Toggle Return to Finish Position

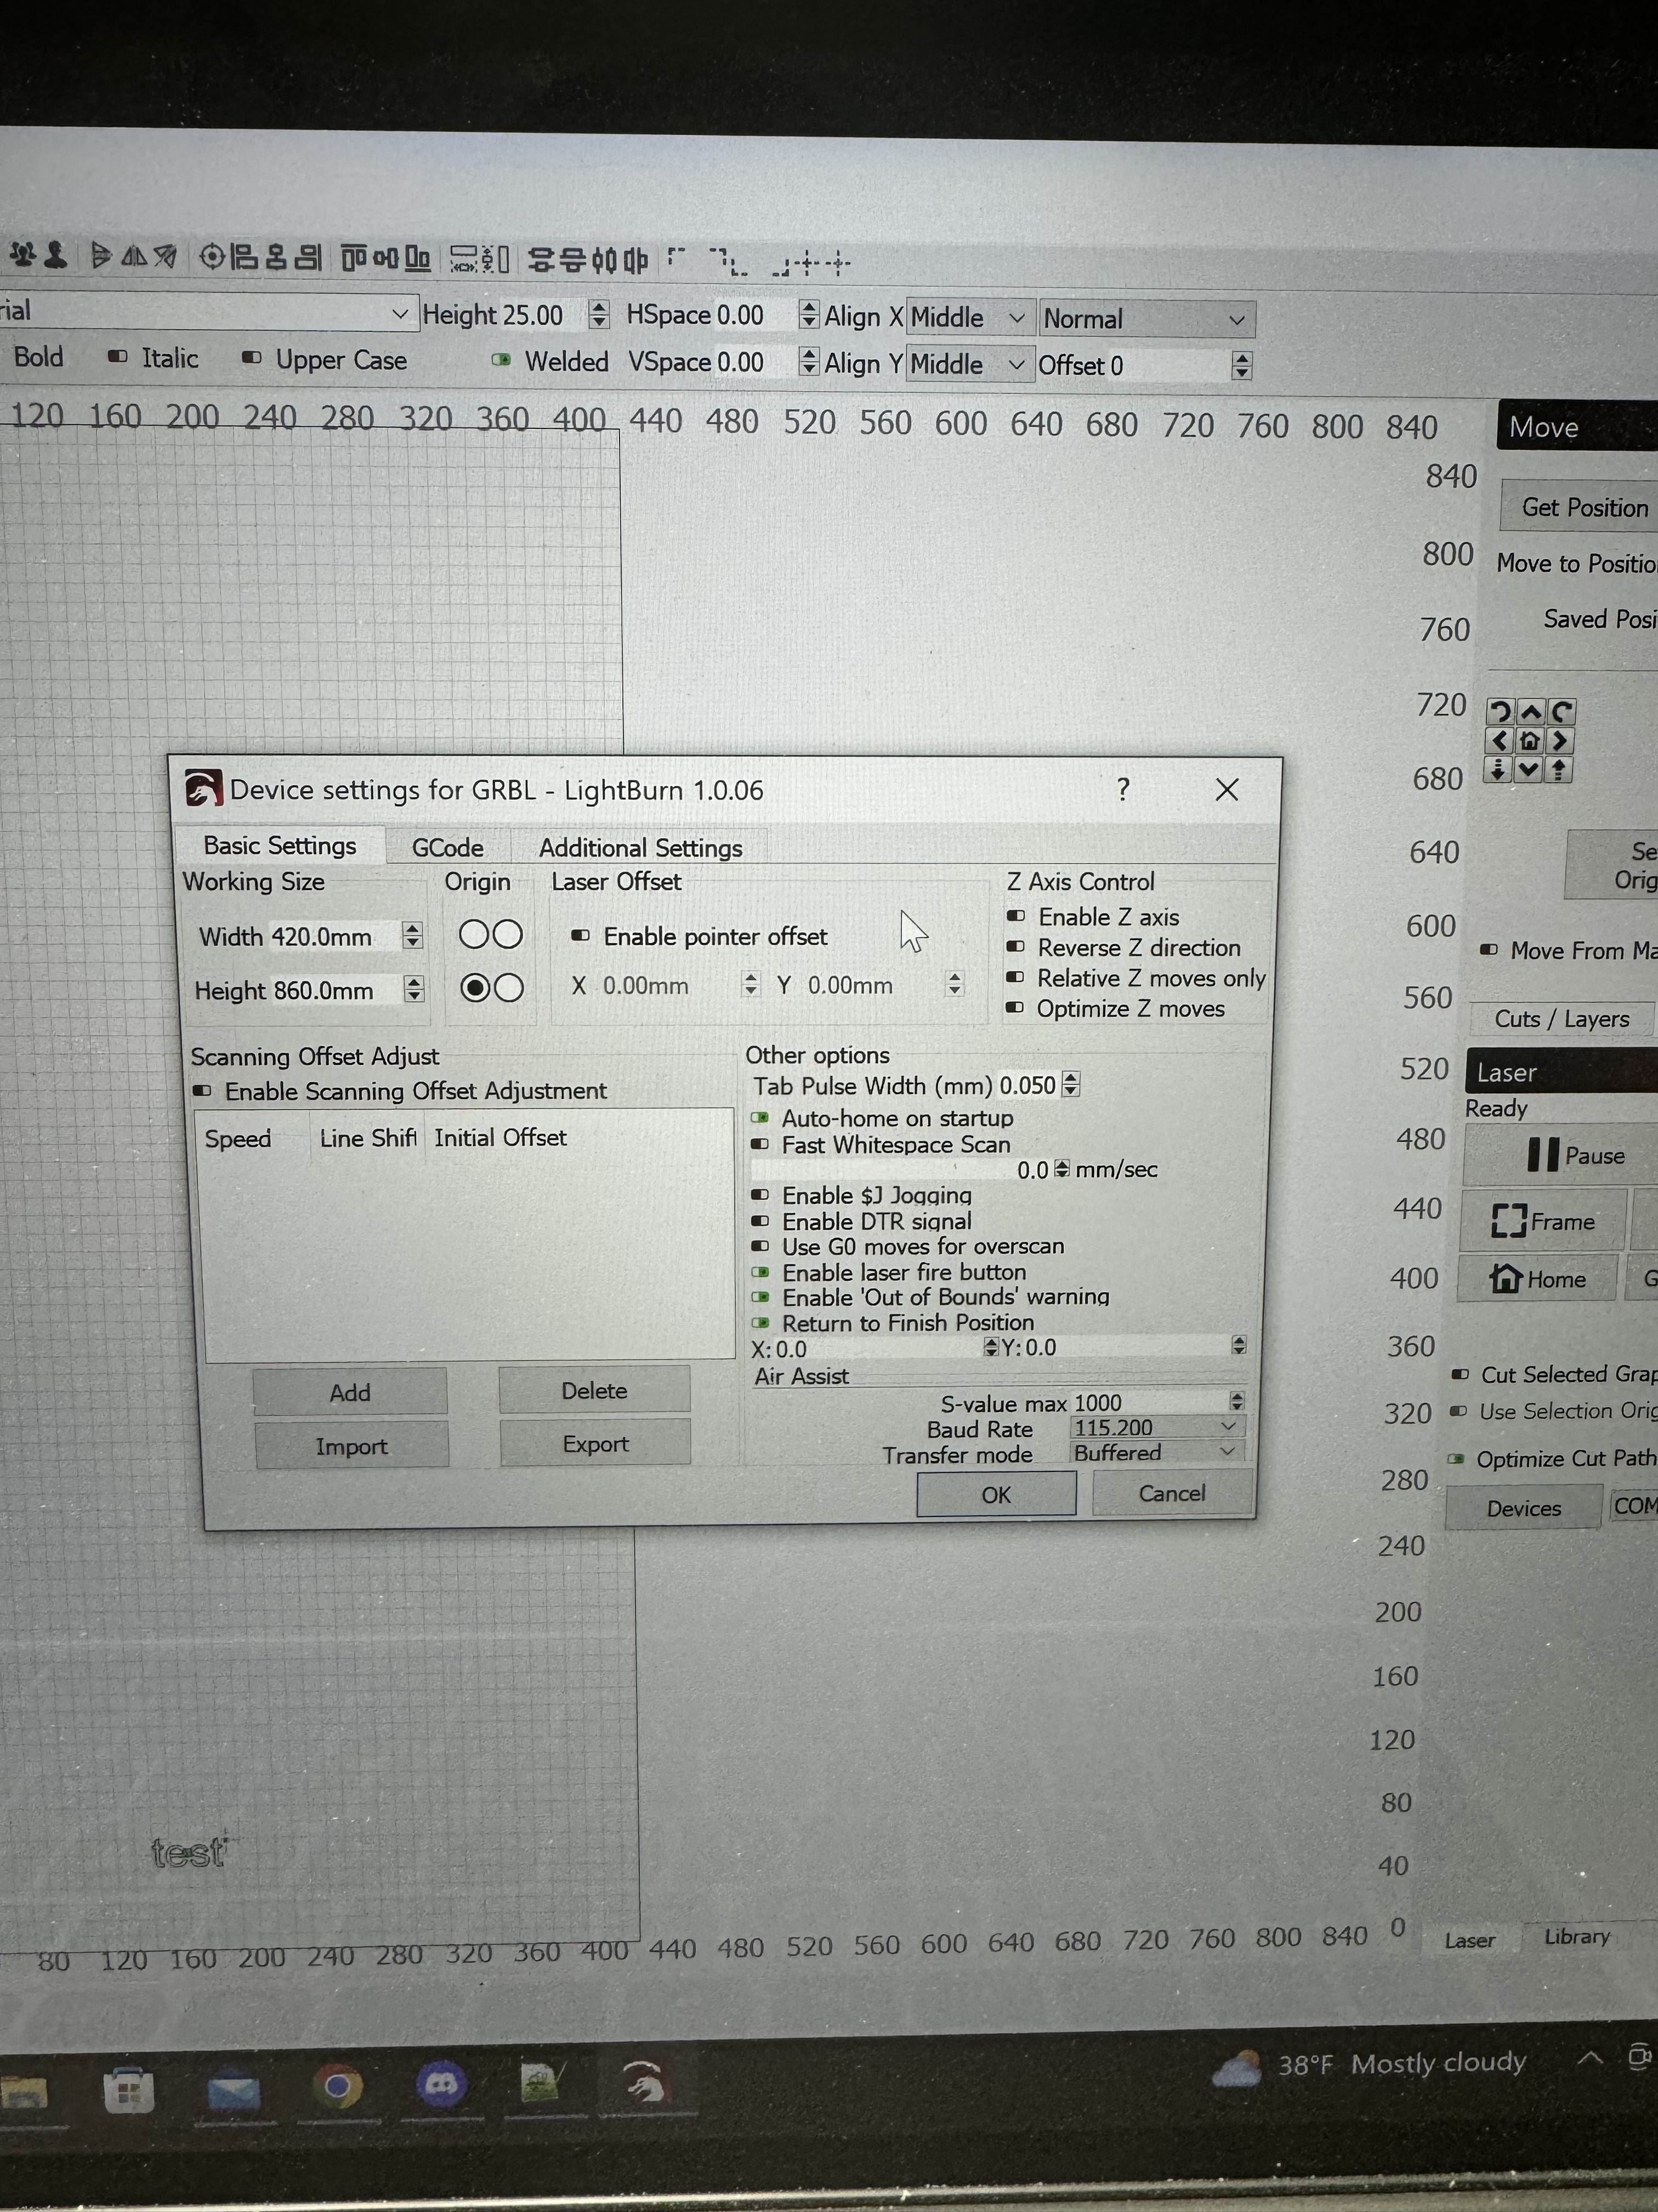click(x=760, y=1323)
